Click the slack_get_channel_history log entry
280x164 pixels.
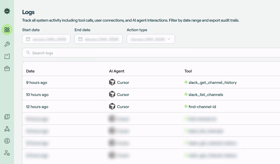click(213, 82)
